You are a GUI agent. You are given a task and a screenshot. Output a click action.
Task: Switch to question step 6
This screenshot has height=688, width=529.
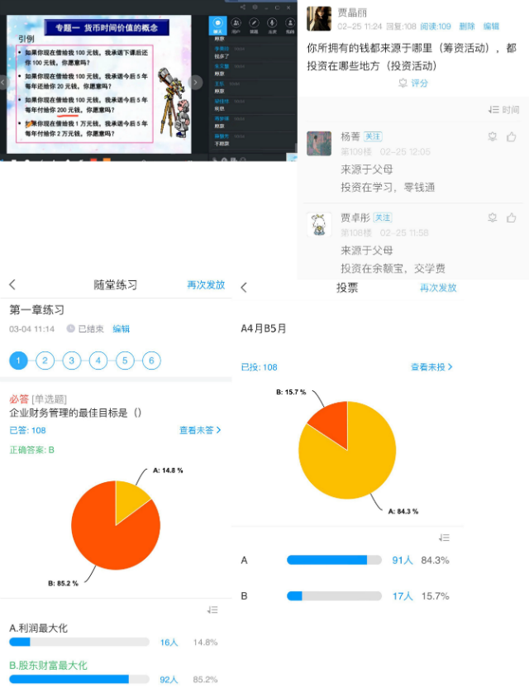[151, 361]
